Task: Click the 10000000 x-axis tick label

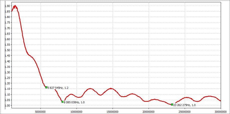Action: pos(76,111)
